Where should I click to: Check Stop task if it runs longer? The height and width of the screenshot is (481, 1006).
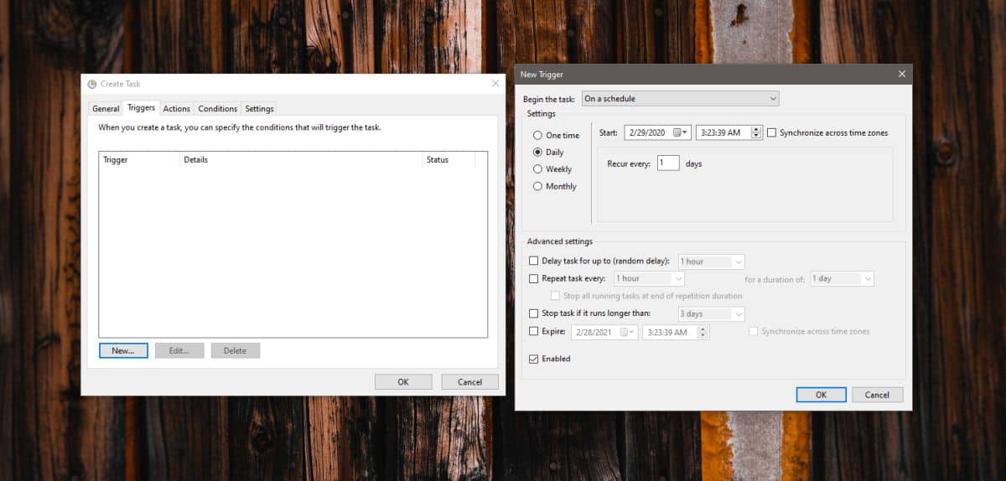pos(534,313)
